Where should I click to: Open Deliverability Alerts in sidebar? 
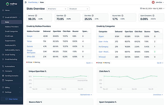click(12, 50)
